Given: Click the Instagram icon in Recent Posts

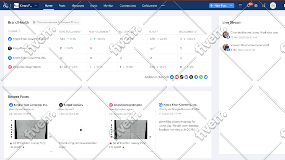Looking at the screenshot, I should tap(111, 105).
